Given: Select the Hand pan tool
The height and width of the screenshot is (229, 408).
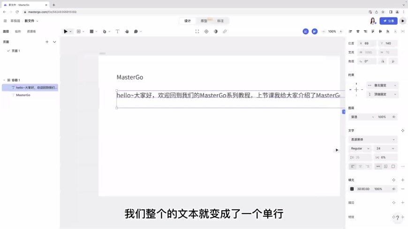Looking at the screenshot, I should pos(127,31).
